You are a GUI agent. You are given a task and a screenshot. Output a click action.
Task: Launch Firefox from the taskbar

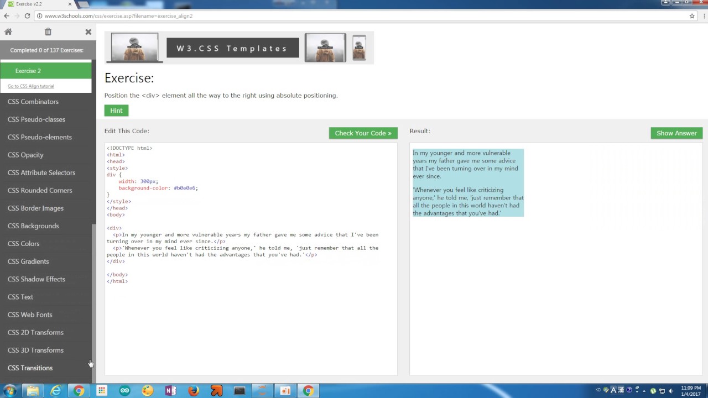pos(194,391)
